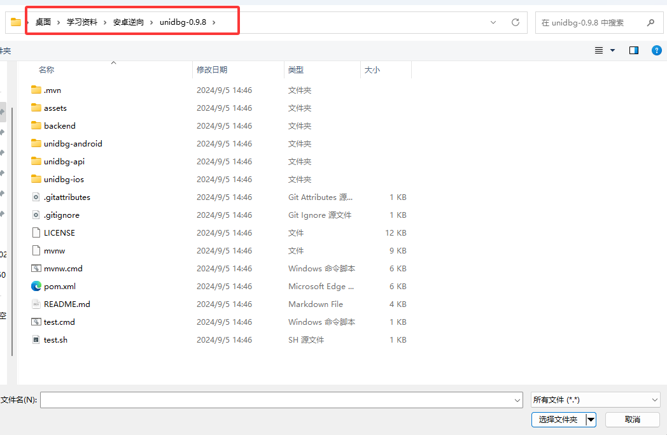Expand chevron after 安卓逆向 breadcrumb
Viewport: 667px width, 435px height.
tap(151, 22)
